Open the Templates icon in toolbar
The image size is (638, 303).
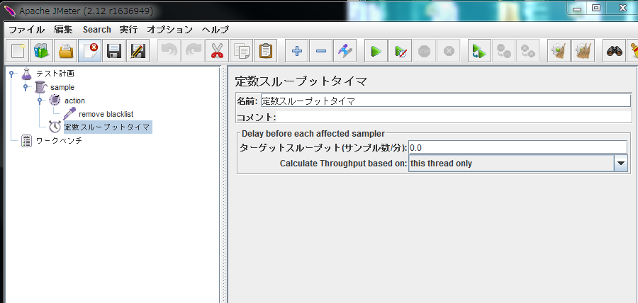click(x=42, y=51)
